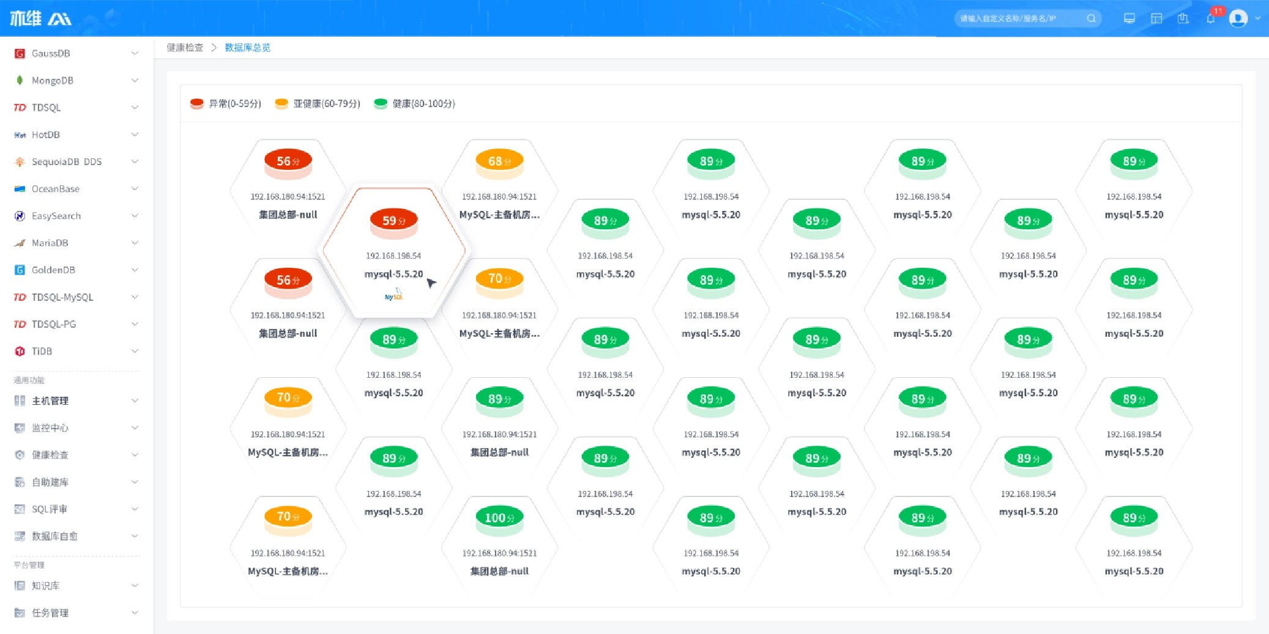1269x634 pixels.
Task: Click the green 健康(80-100分) legend swatch
Action: [x=381, y=104]
